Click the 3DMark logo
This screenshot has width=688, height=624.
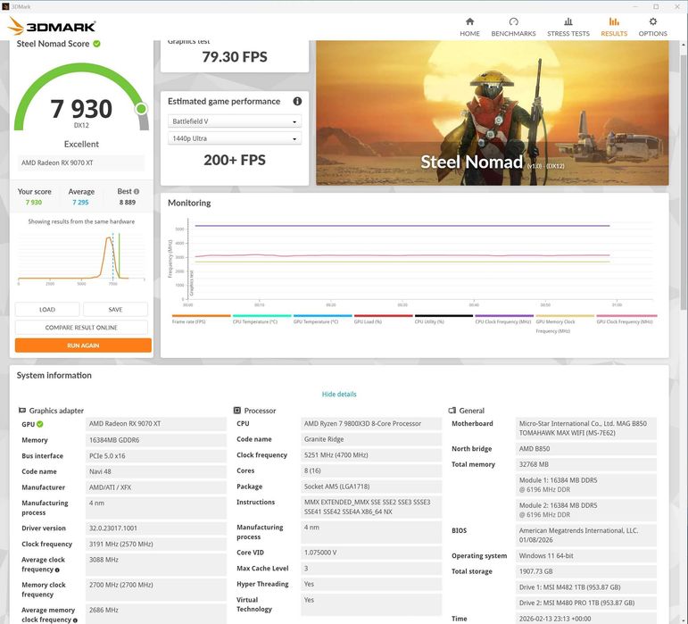(x=52, y=26)
